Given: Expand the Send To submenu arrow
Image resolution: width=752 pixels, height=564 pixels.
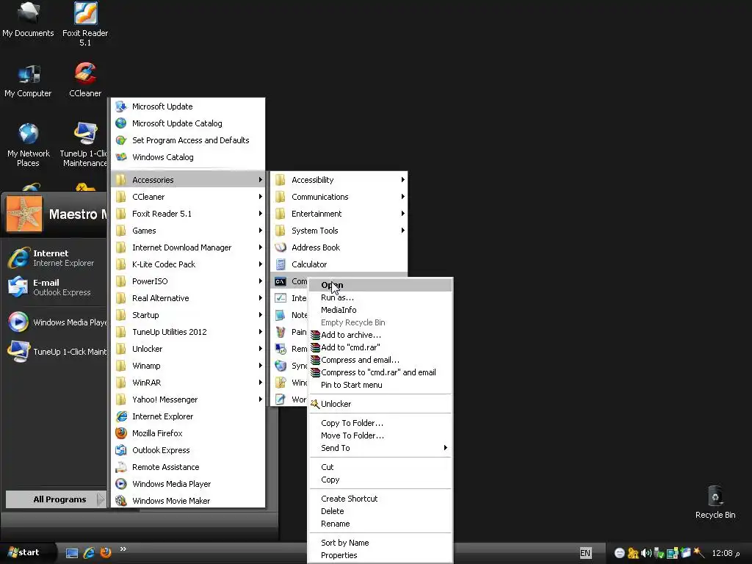Looking at the screenshot, I should pyautogui.click(x=446, y=448).
